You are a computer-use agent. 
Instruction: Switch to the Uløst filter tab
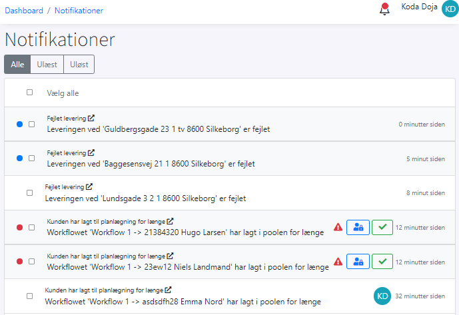click(79, 65)
